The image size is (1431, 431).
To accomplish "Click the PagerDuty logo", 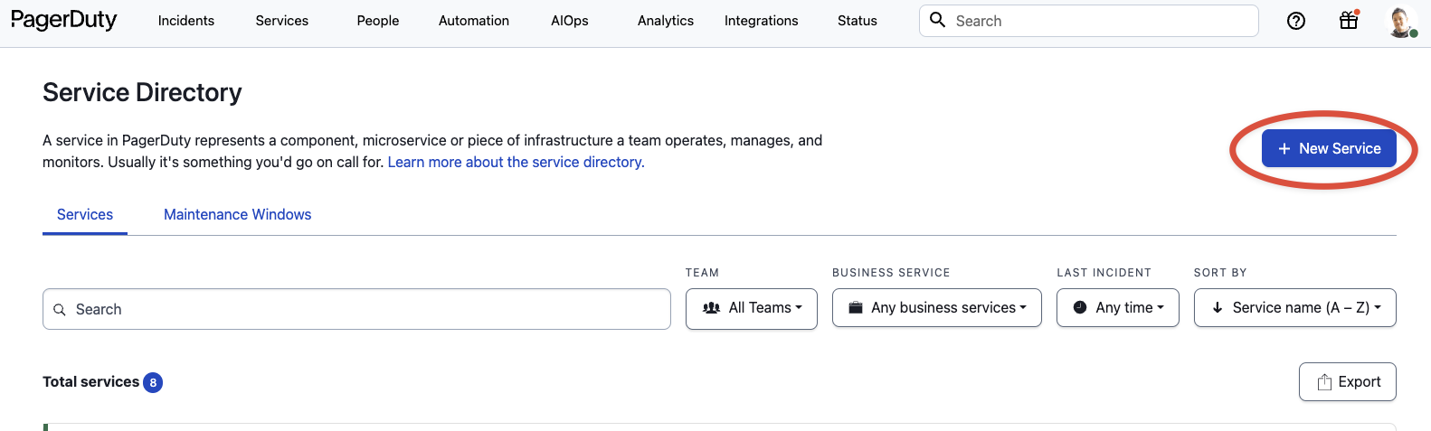I will (x=64, y=20).
